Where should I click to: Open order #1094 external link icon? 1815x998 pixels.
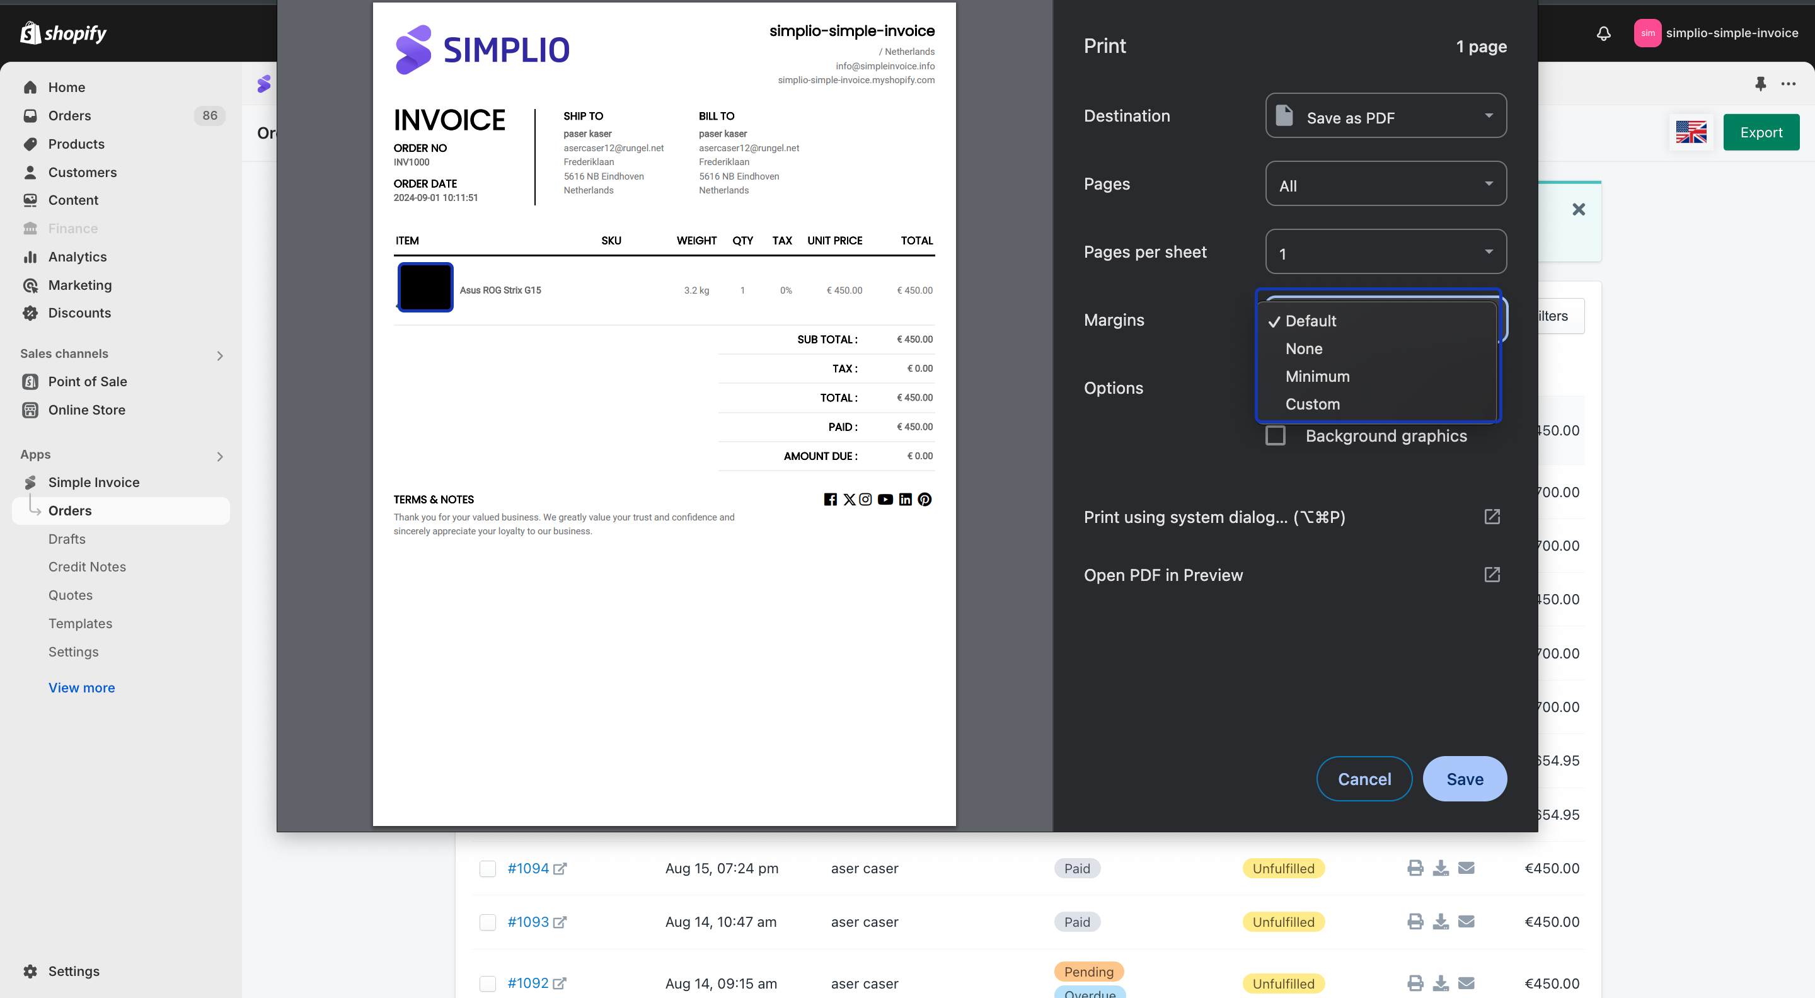pyautogui.click(x=560, y=868)
